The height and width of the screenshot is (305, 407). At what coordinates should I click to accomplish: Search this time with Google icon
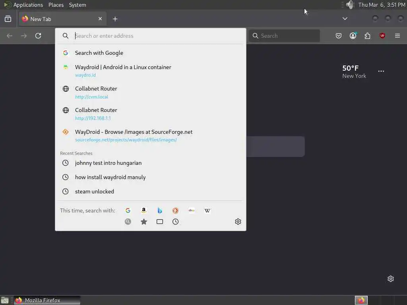(128, 210)
